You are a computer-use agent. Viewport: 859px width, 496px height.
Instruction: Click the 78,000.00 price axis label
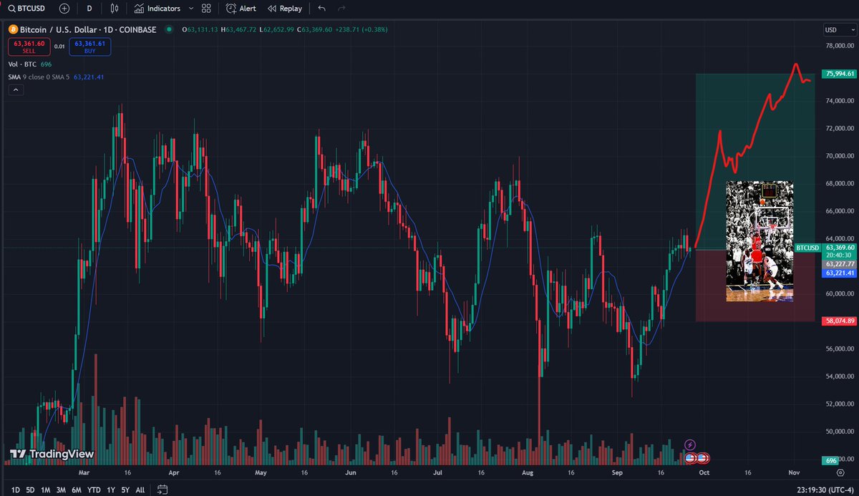pos(838,45)
